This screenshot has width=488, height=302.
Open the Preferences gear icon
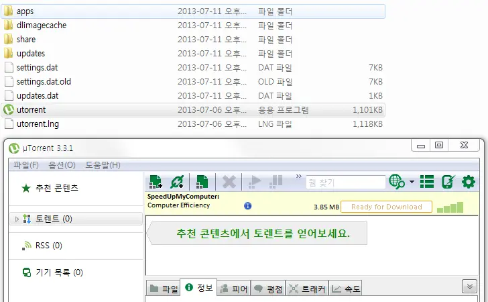(468, 181)
